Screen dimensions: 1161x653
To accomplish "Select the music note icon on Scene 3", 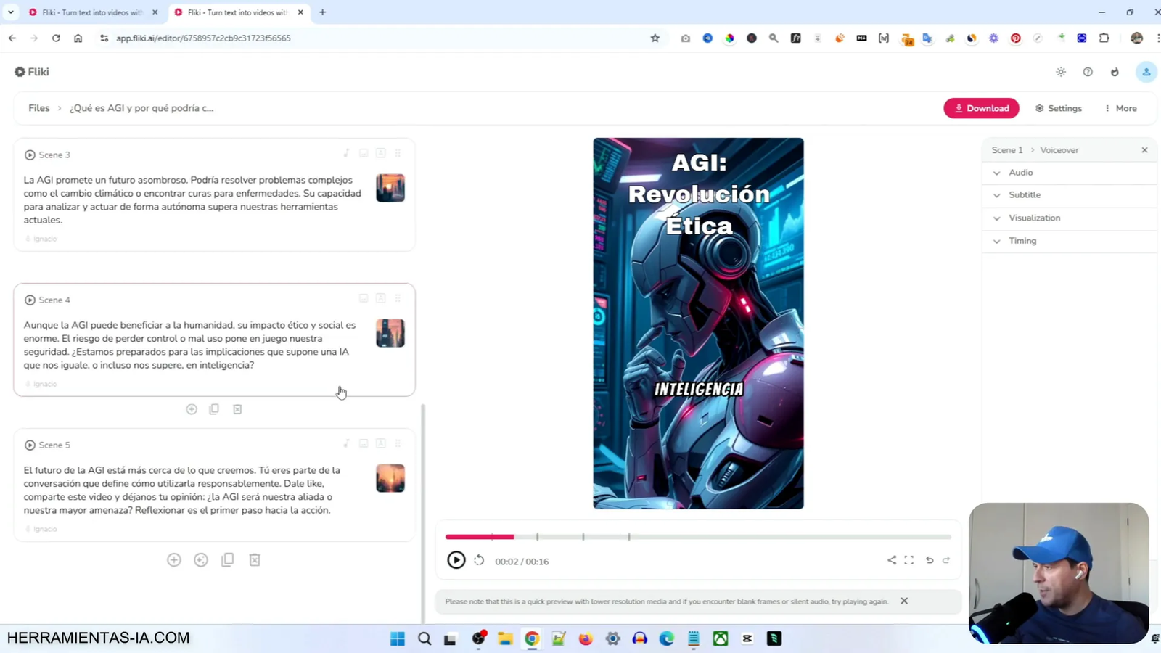I will [x=346, y=153].
